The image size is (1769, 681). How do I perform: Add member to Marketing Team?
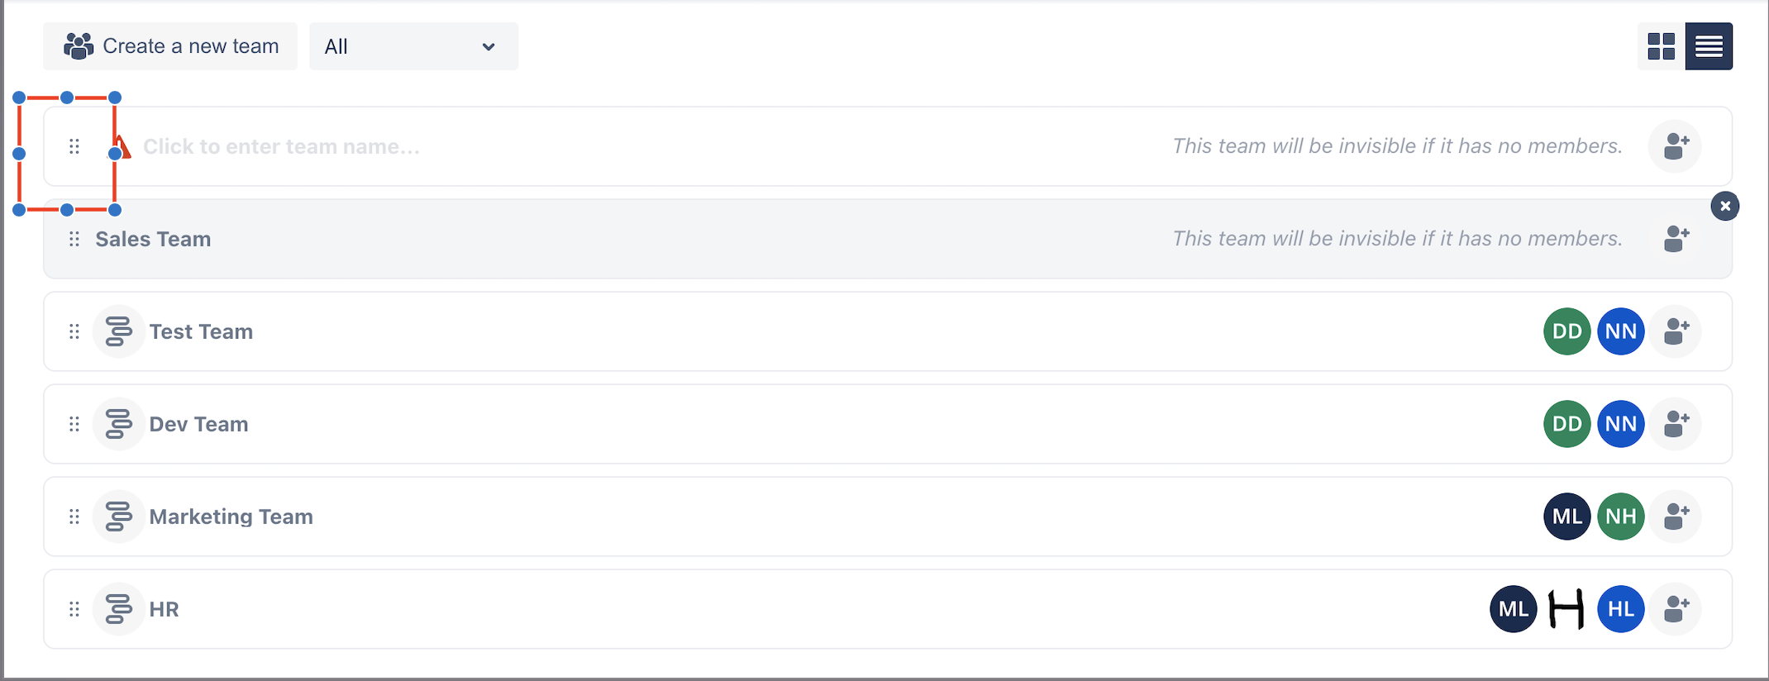click(x=1676, y=517)
